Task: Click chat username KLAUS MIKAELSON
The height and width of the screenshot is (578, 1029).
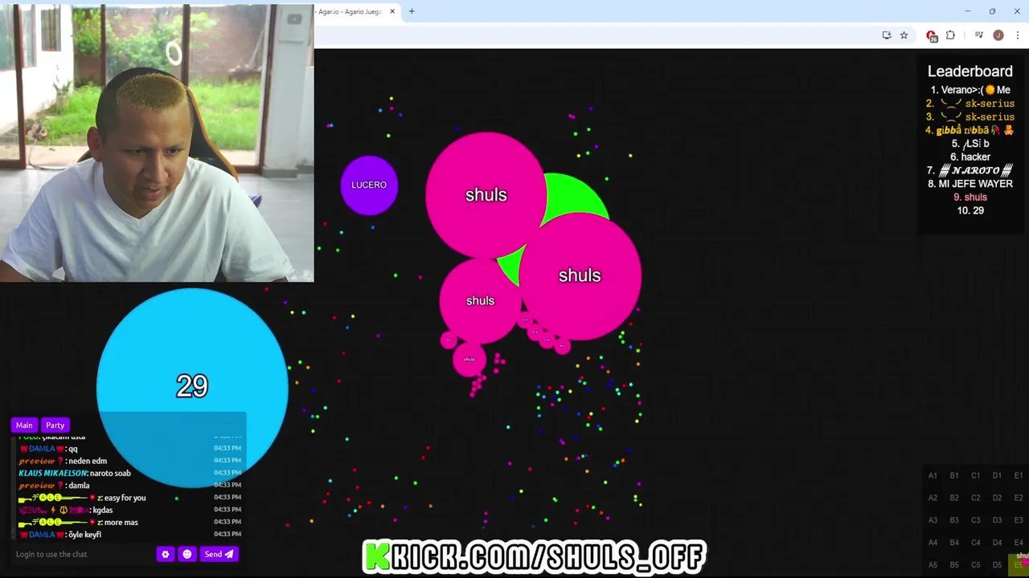Action: (52, 473)
